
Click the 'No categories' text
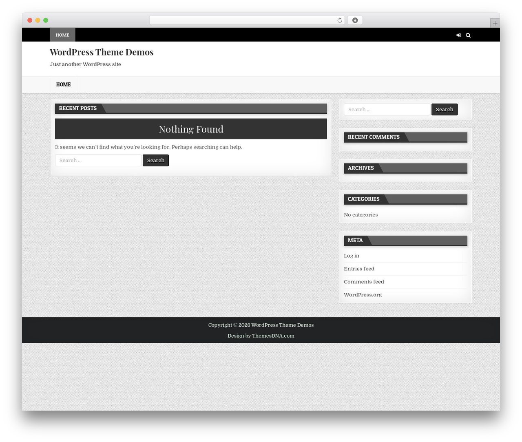pos(361,215)
